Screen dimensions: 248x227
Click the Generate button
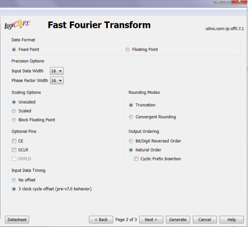178,219
